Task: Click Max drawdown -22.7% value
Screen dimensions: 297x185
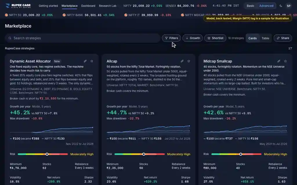Action: click(133, 119)
